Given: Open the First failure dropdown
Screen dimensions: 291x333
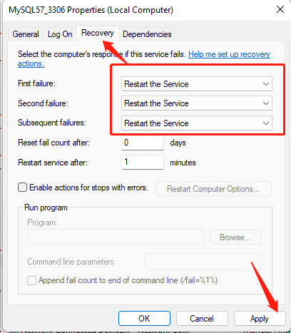Looking at the screenshot, I should [x=197, y=84].
